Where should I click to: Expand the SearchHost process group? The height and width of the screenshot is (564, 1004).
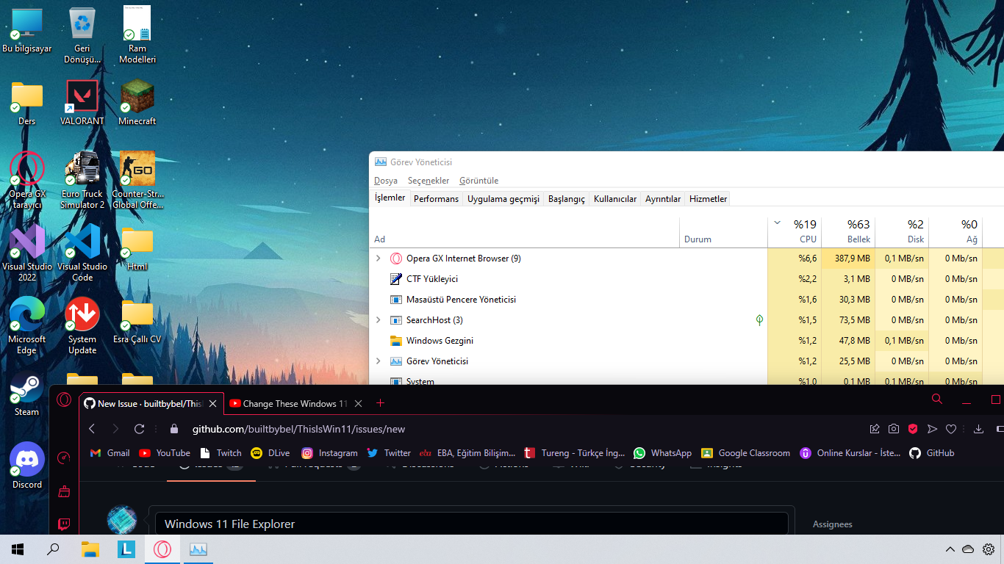tap(379, 320)
